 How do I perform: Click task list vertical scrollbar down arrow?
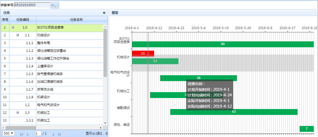click(x=105, y=123)
